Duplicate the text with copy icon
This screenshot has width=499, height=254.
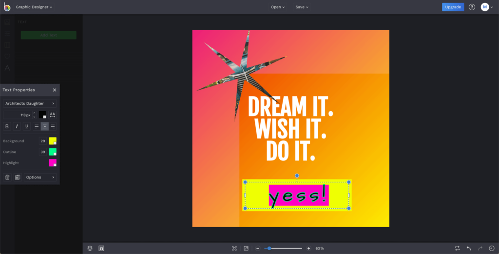tap(17, 177)
